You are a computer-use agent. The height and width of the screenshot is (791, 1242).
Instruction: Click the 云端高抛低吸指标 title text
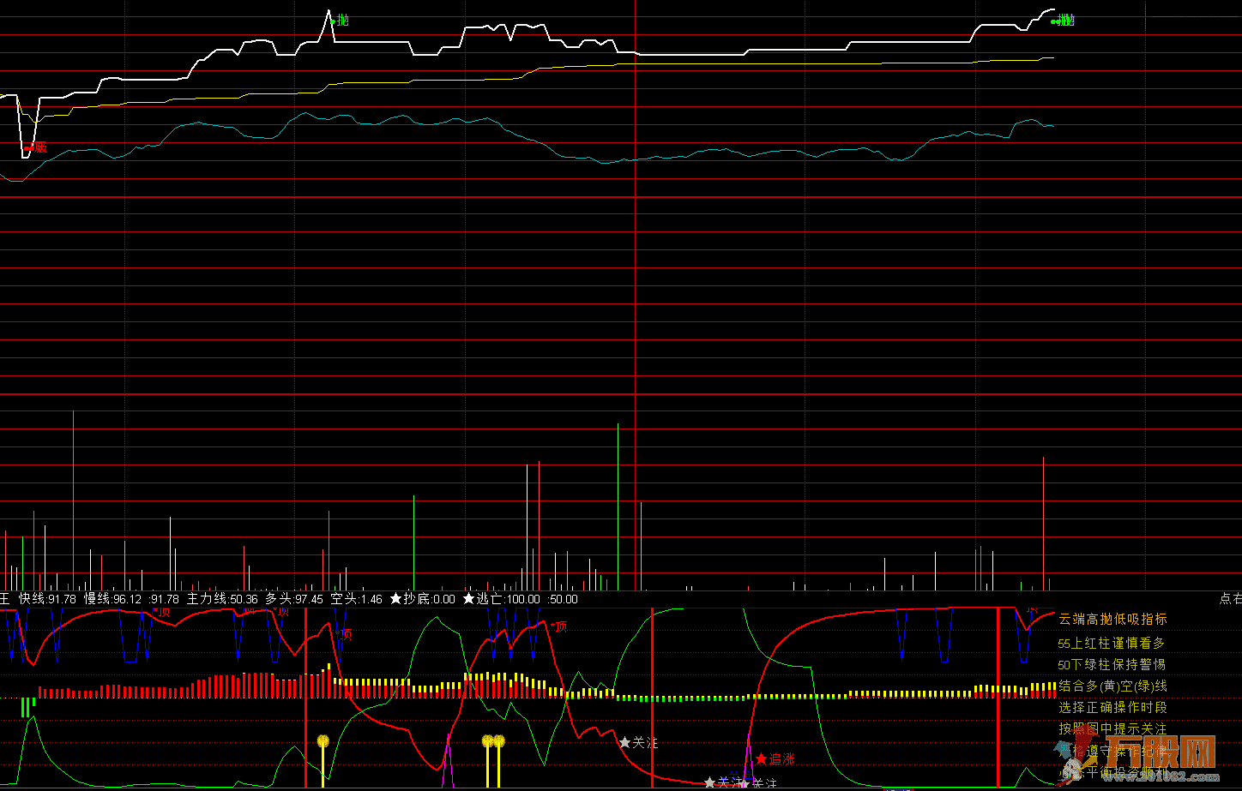pos(1112,619)
